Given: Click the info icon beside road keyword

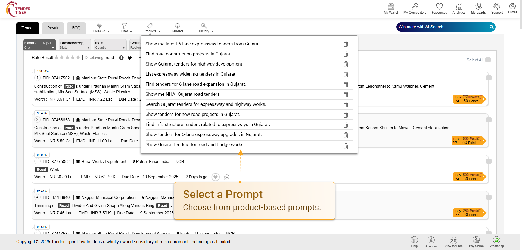Looking at the screenshot, I should pos(121,58).
